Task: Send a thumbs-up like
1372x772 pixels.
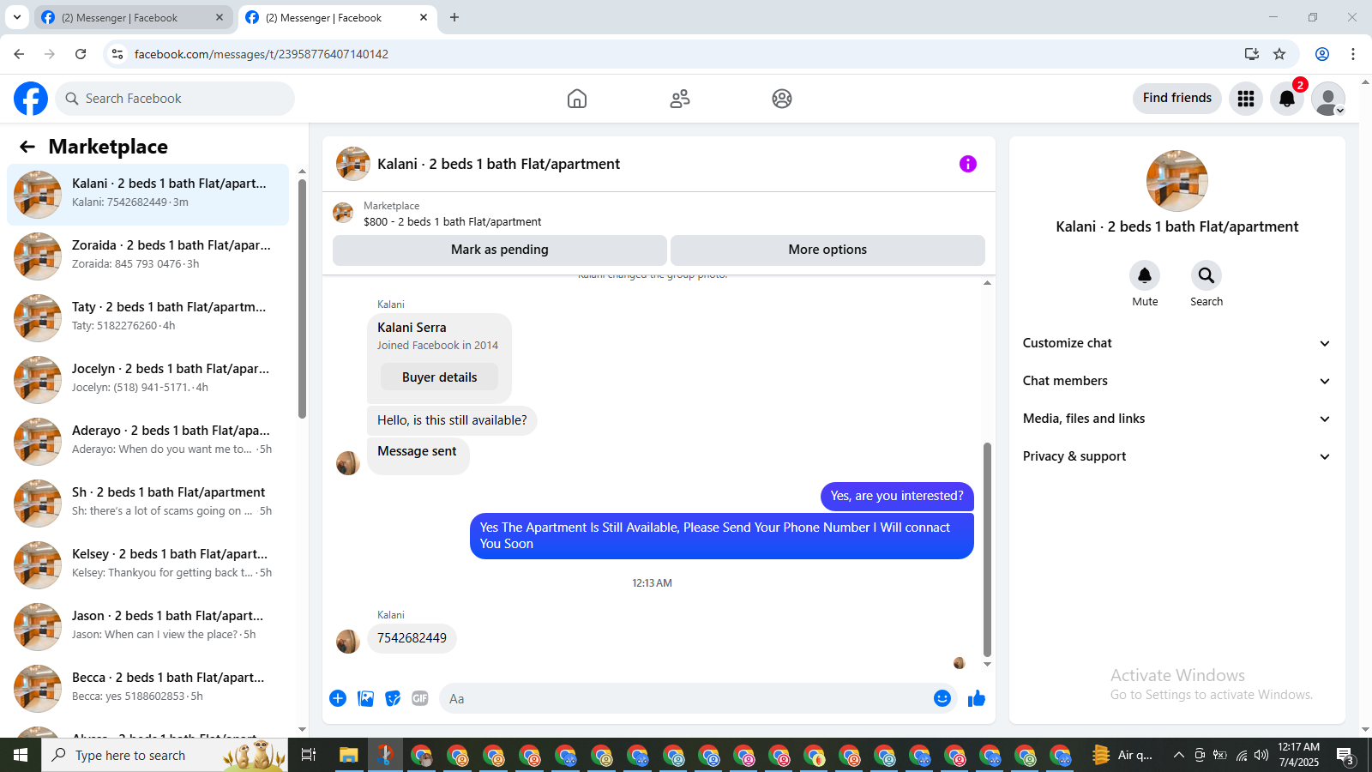Action: (977, 698)
